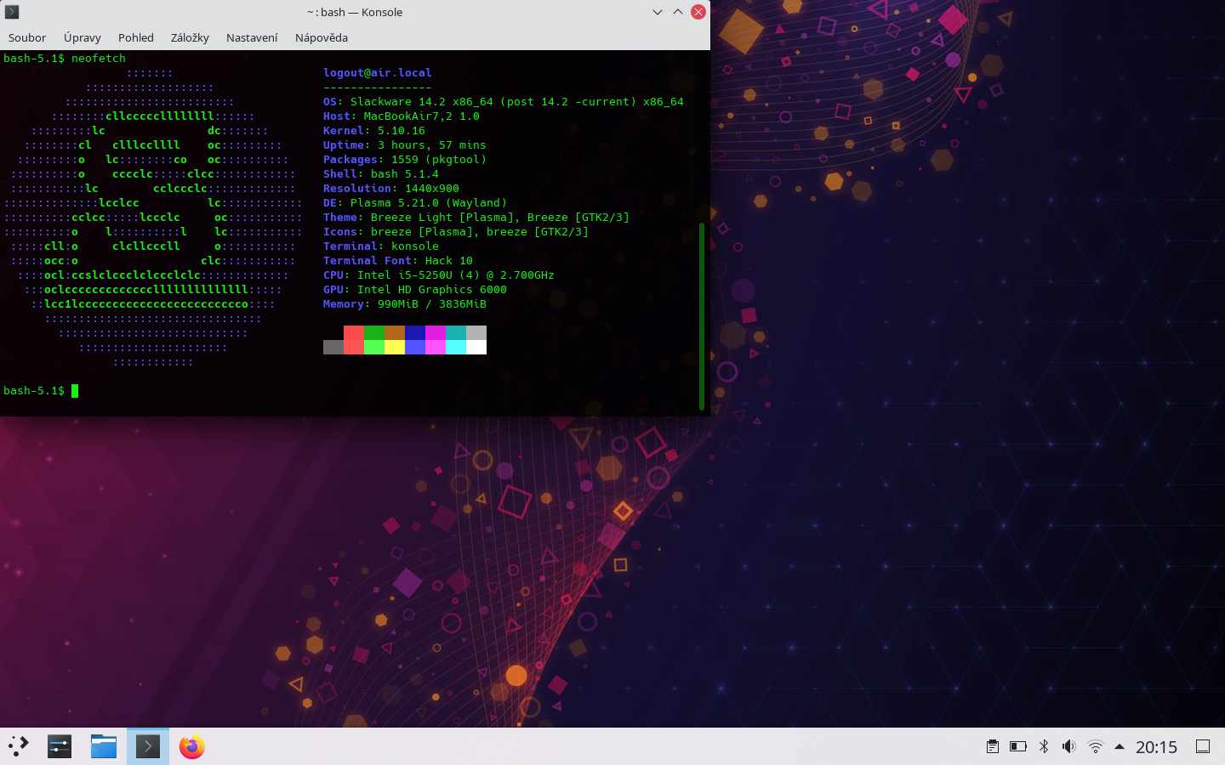Viewport: 1225px width, 765px height.
Task: Open the Pohled menu
Action: 136,37
